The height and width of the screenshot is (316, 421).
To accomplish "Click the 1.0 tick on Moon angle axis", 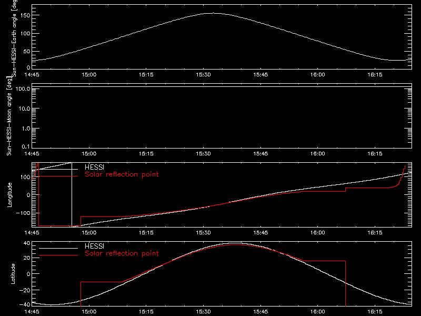I will pyautogui.click(x=26, y=129).
